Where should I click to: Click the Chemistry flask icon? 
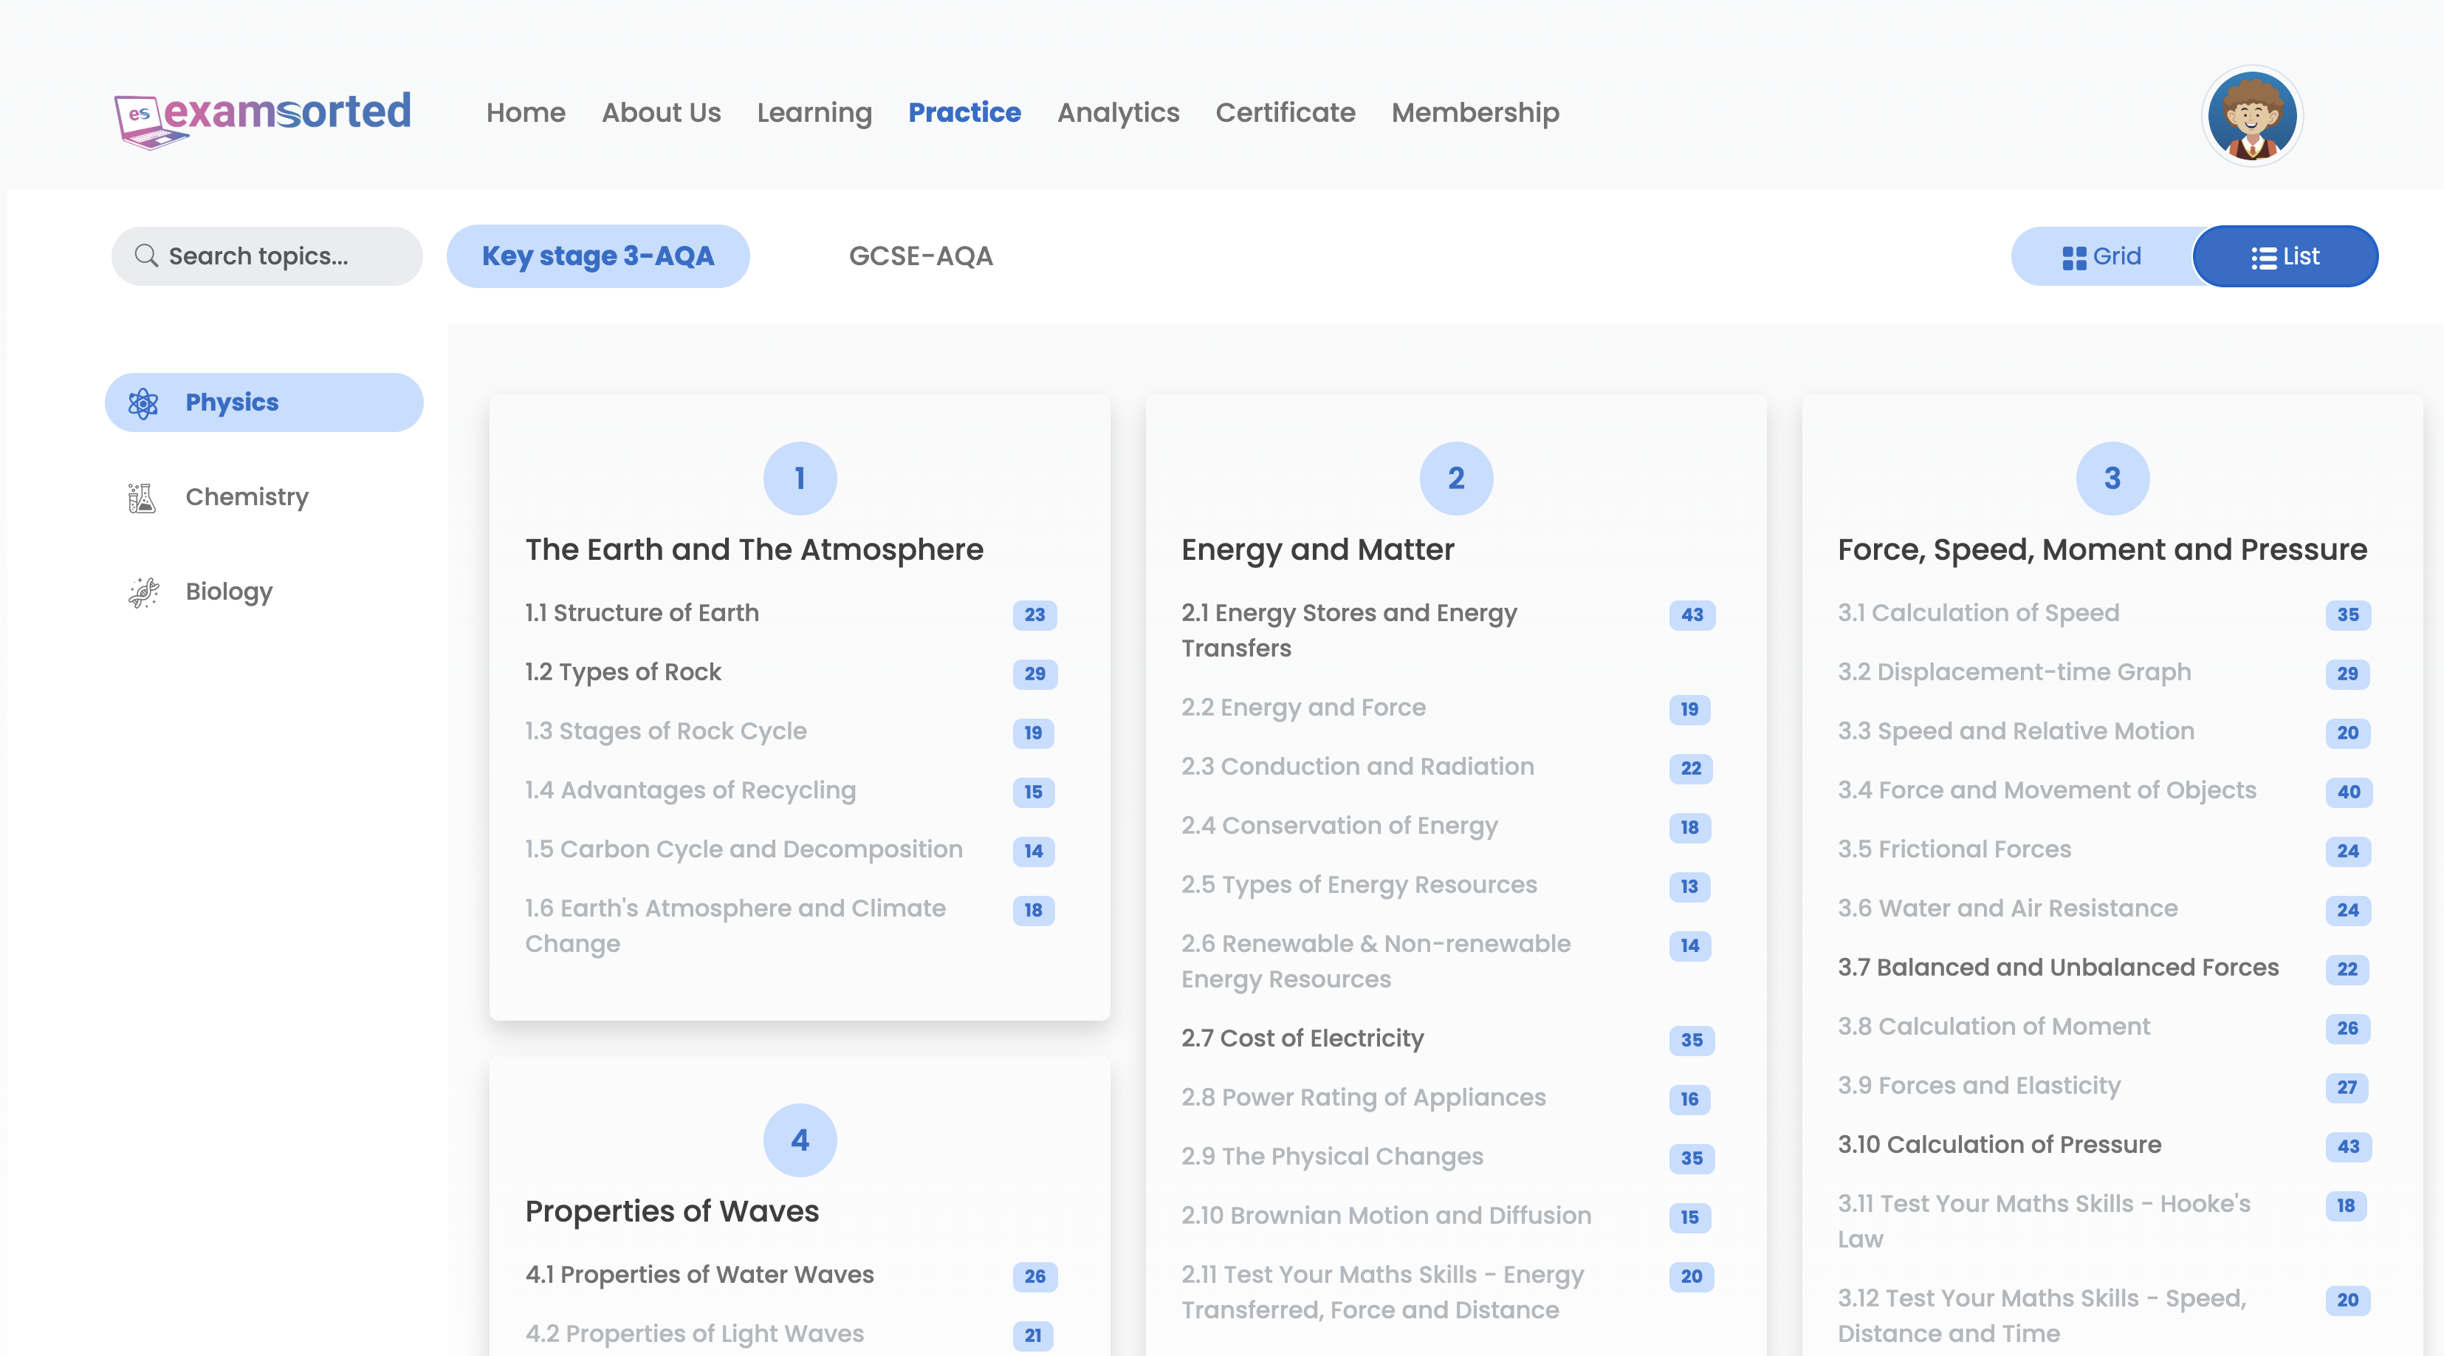143,497
